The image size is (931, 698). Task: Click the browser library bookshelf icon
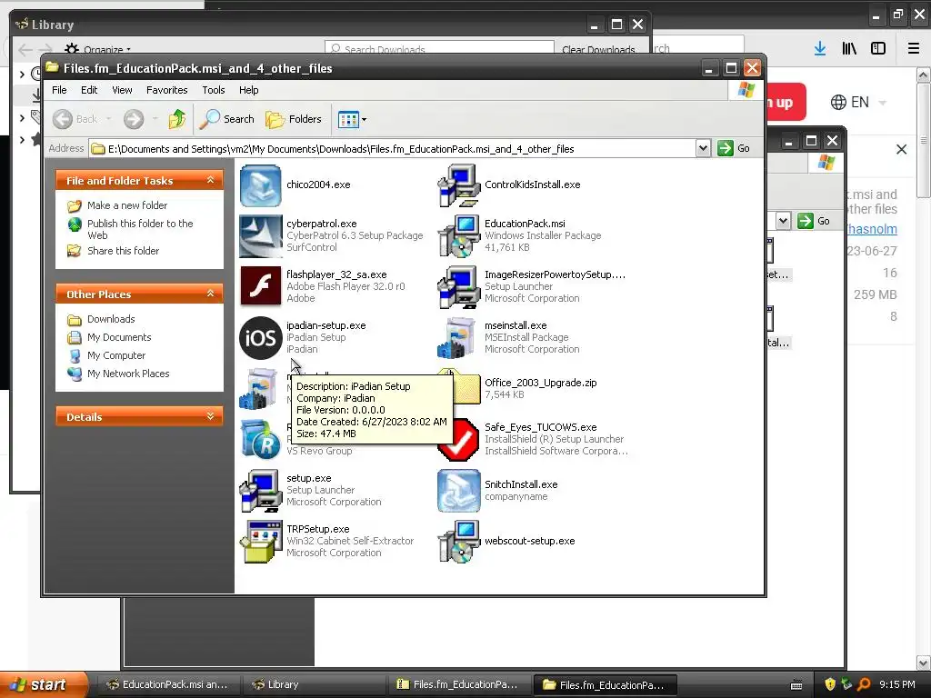pos(849,49)
